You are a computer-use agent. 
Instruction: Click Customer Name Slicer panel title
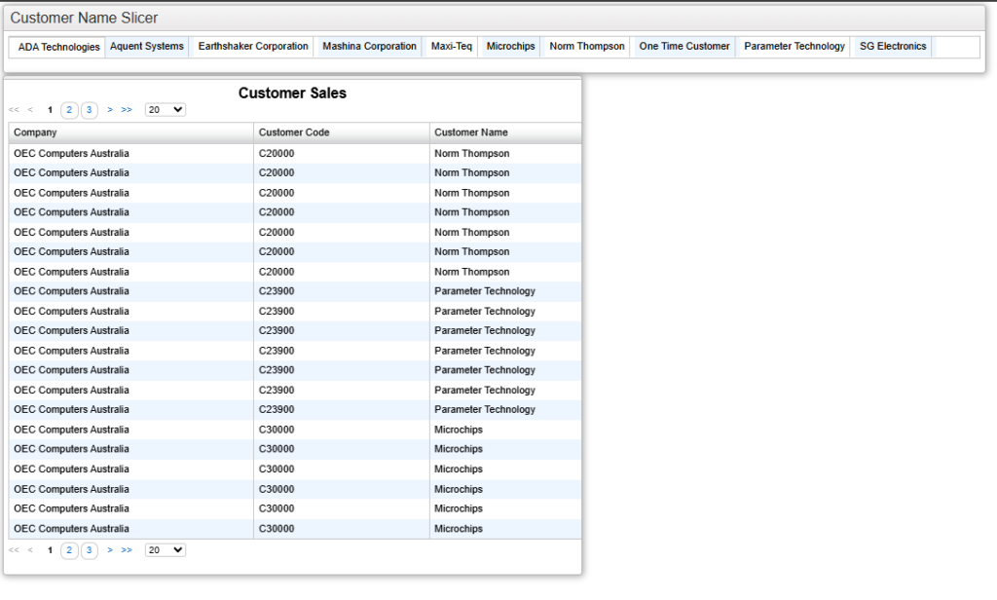[84, 18]
